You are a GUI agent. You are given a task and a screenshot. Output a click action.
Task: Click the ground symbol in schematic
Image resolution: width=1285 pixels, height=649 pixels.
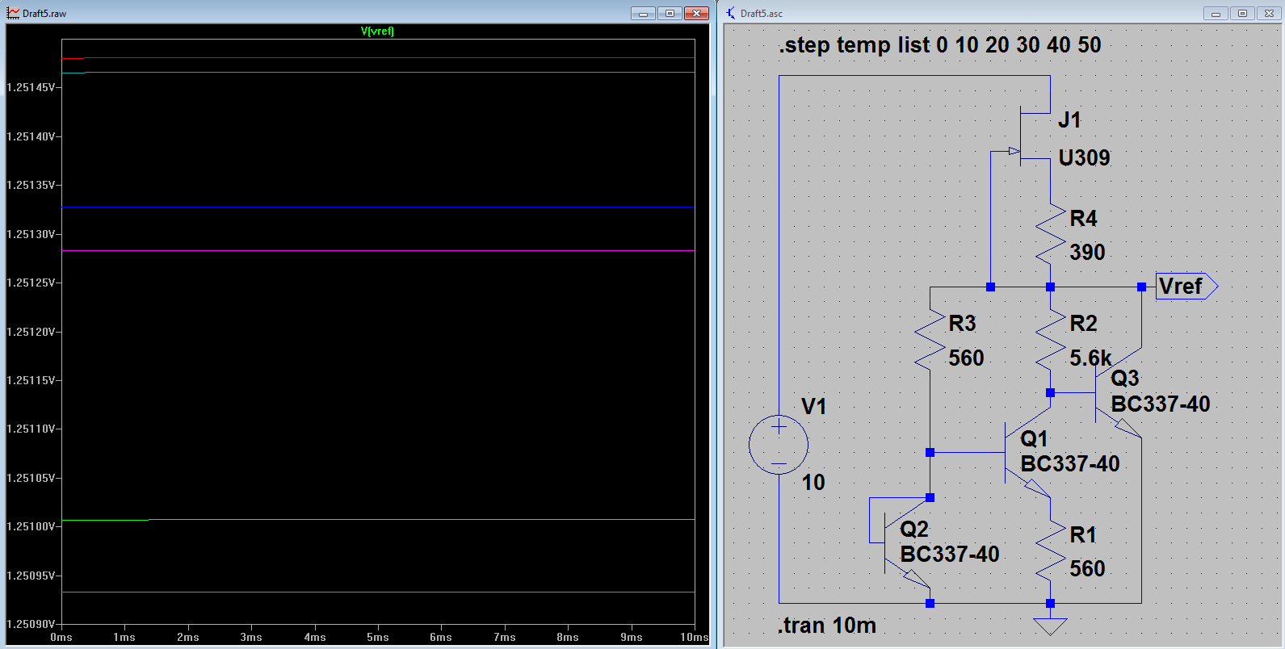tap(1050, 626)
